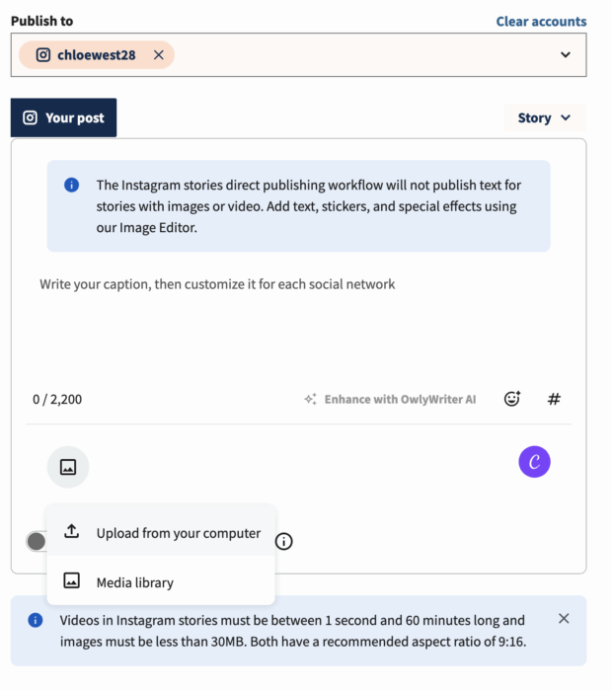Click the hashtag suggestions icon

pos(554,399)
